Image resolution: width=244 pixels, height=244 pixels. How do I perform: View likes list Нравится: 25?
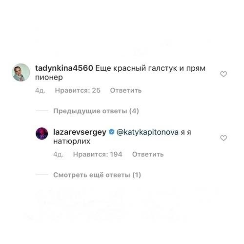click(x=78, y=90)
